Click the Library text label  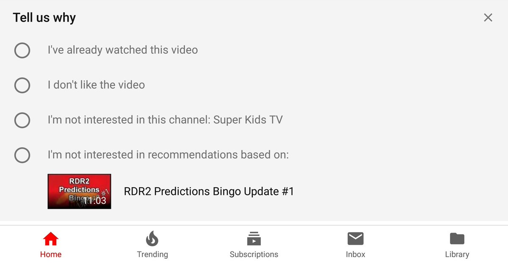coord(457,255)
